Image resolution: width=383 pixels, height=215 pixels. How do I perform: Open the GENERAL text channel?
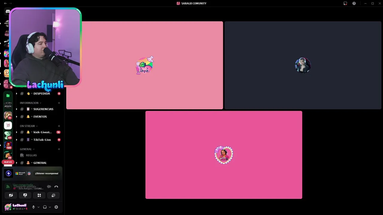[x=40, y=163]
